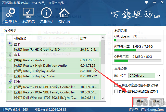Click the driver list scroll down arrow
Image resolution: width=166 pixels, height=112 pixels.
coord(103,98)
